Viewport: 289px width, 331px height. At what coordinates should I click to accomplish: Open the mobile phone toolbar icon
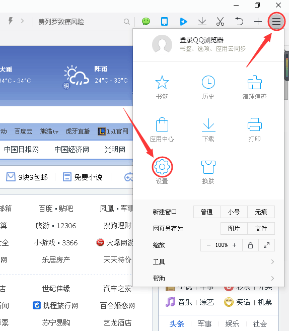coord(164,21)
